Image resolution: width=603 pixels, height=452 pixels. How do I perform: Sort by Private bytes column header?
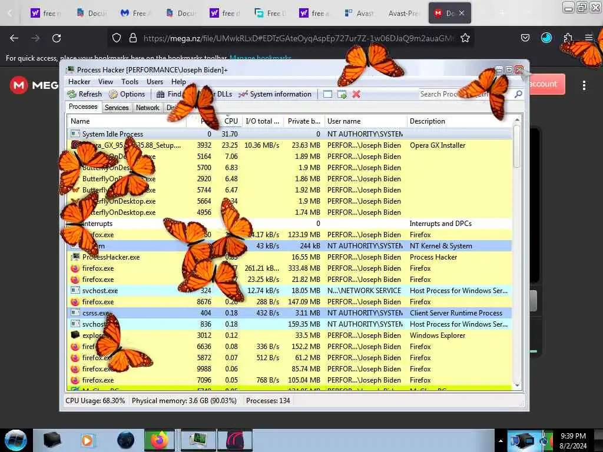pos(304,121)
